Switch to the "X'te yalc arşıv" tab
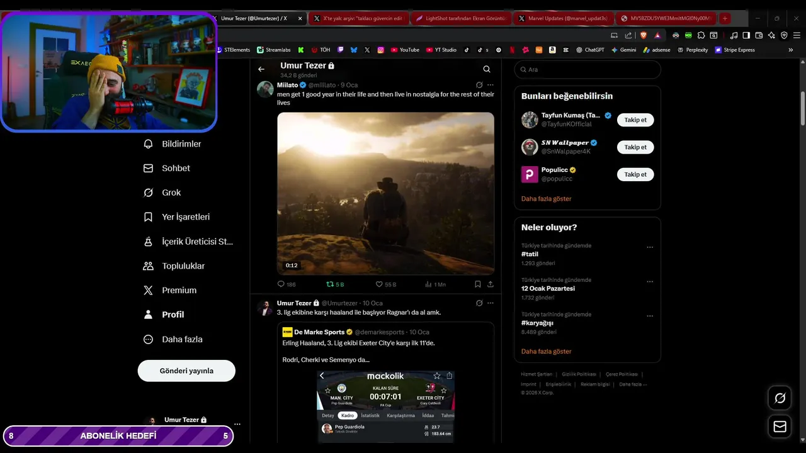Viewport: 806px width, 453px height. coord(358,18)
